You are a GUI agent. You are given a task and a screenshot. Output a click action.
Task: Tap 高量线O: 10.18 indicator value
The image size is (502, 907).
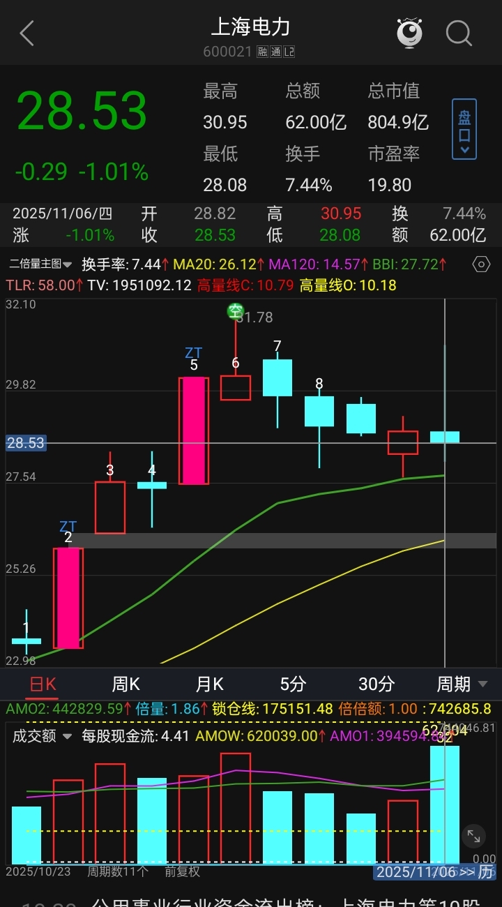tap(348, 285)
